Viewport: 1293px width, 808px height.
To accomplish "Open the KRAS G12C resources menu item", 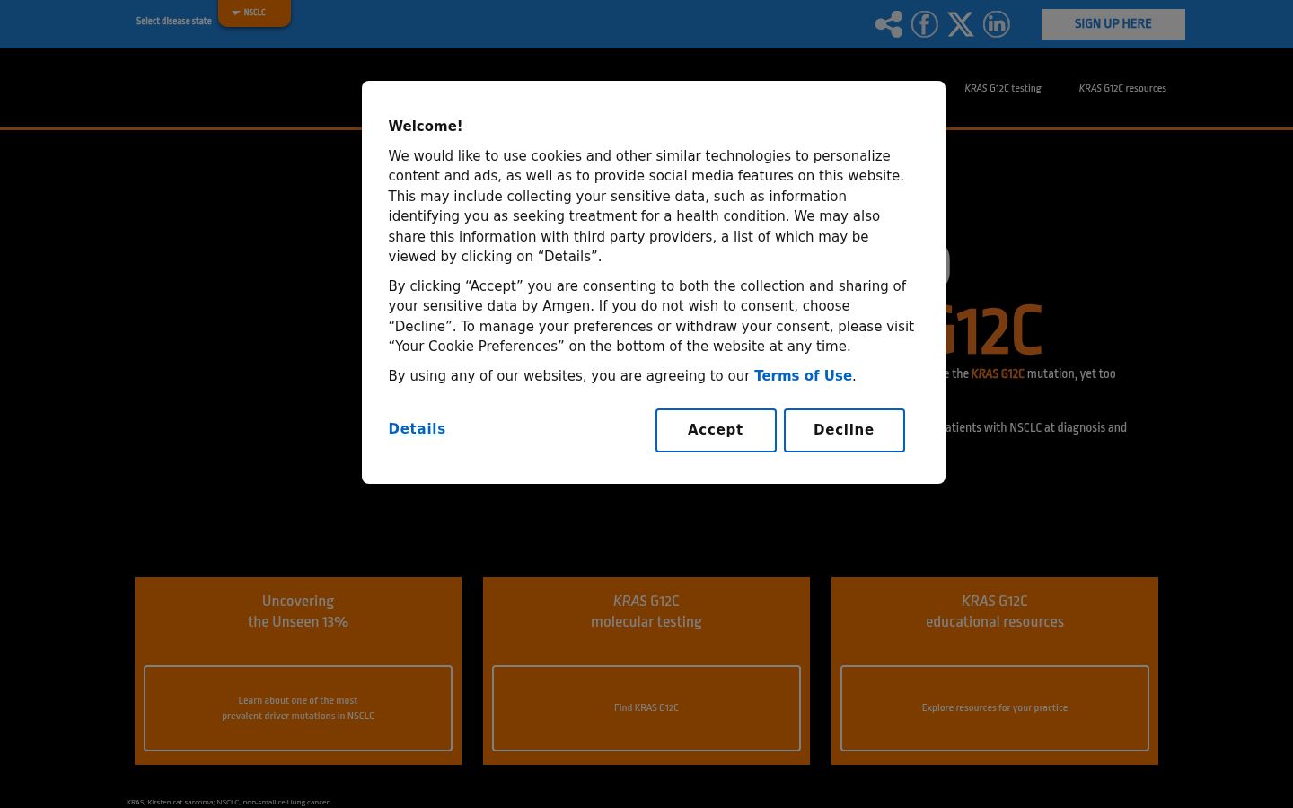I will pyautogui.click(x=1122, y=88).
